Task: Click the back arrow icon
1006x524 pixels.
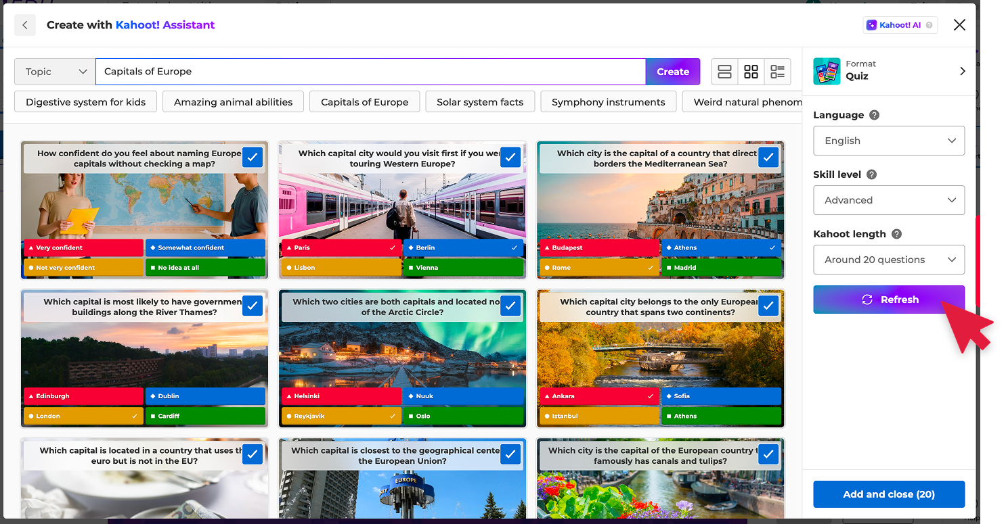Action: tap(25, 25)
